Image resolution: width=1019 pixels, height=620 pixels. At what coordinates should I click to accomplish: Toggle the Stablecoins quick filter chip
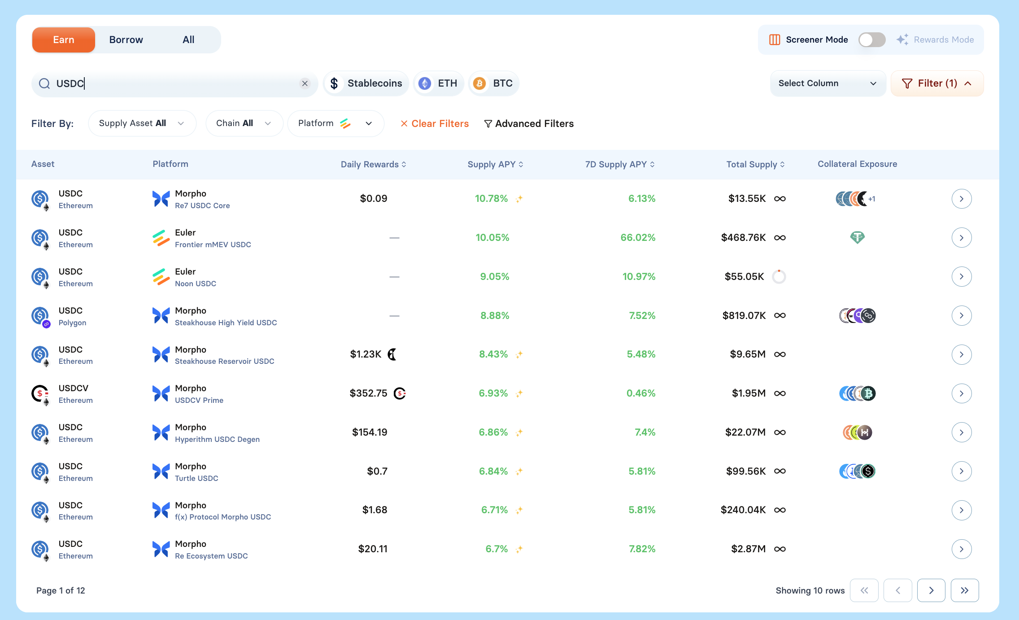point(366,83)
